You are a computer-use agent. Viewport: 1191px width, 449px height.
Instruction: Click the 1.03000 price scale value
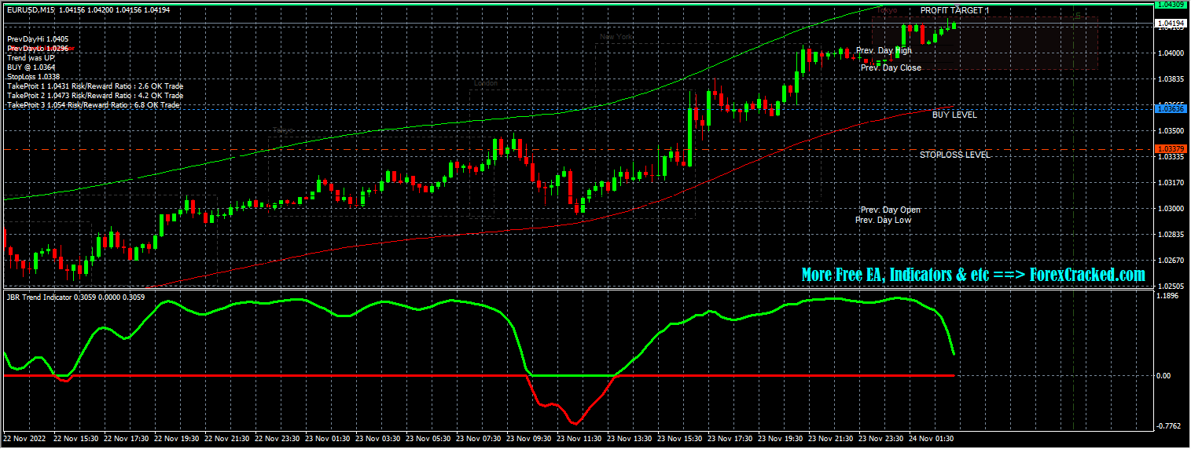(1171, 209)
